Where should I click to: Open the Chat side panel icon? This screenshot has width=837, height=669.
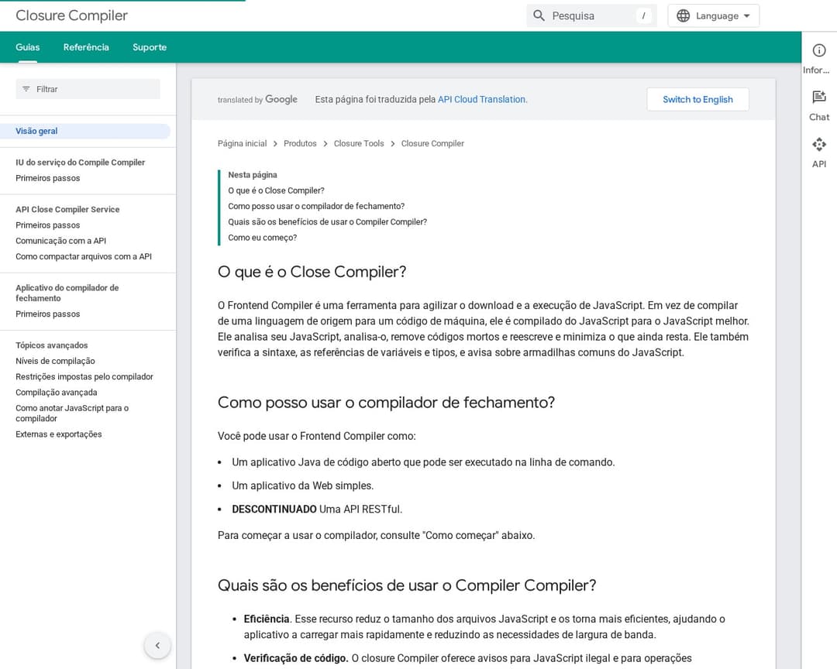819,97
